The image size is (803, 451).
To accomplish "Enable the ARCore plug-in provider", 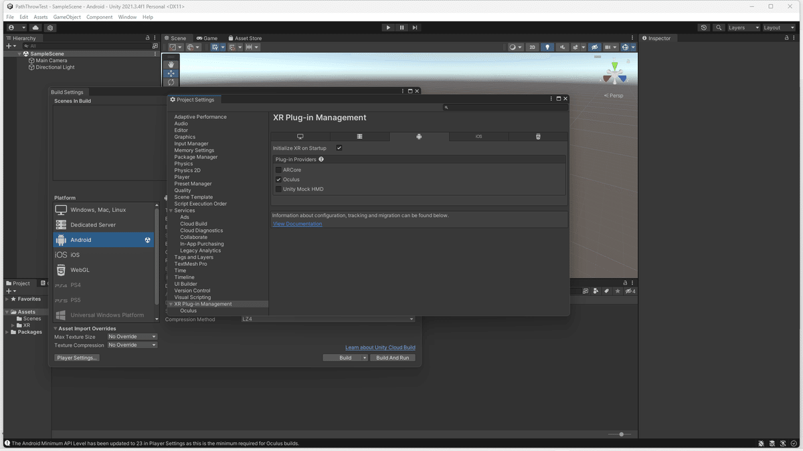I will pyautogui.click(x=278, y=170).
